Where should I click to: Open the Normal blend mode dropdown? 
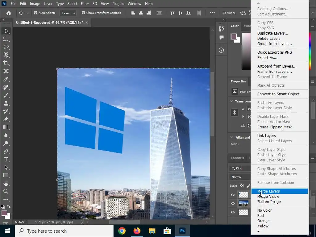[x=240, y=177]
